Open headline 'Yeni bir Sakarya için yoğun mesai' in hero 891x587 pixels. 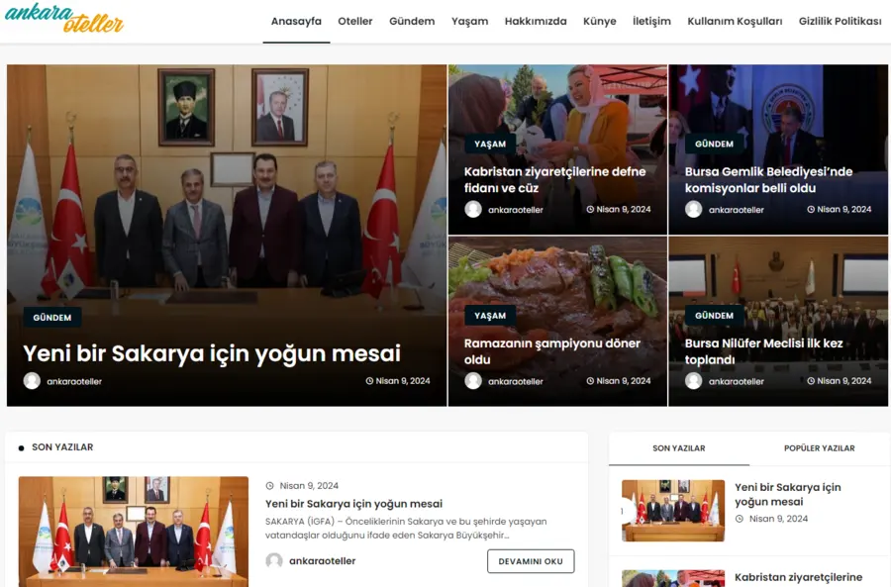coord(212,353)
